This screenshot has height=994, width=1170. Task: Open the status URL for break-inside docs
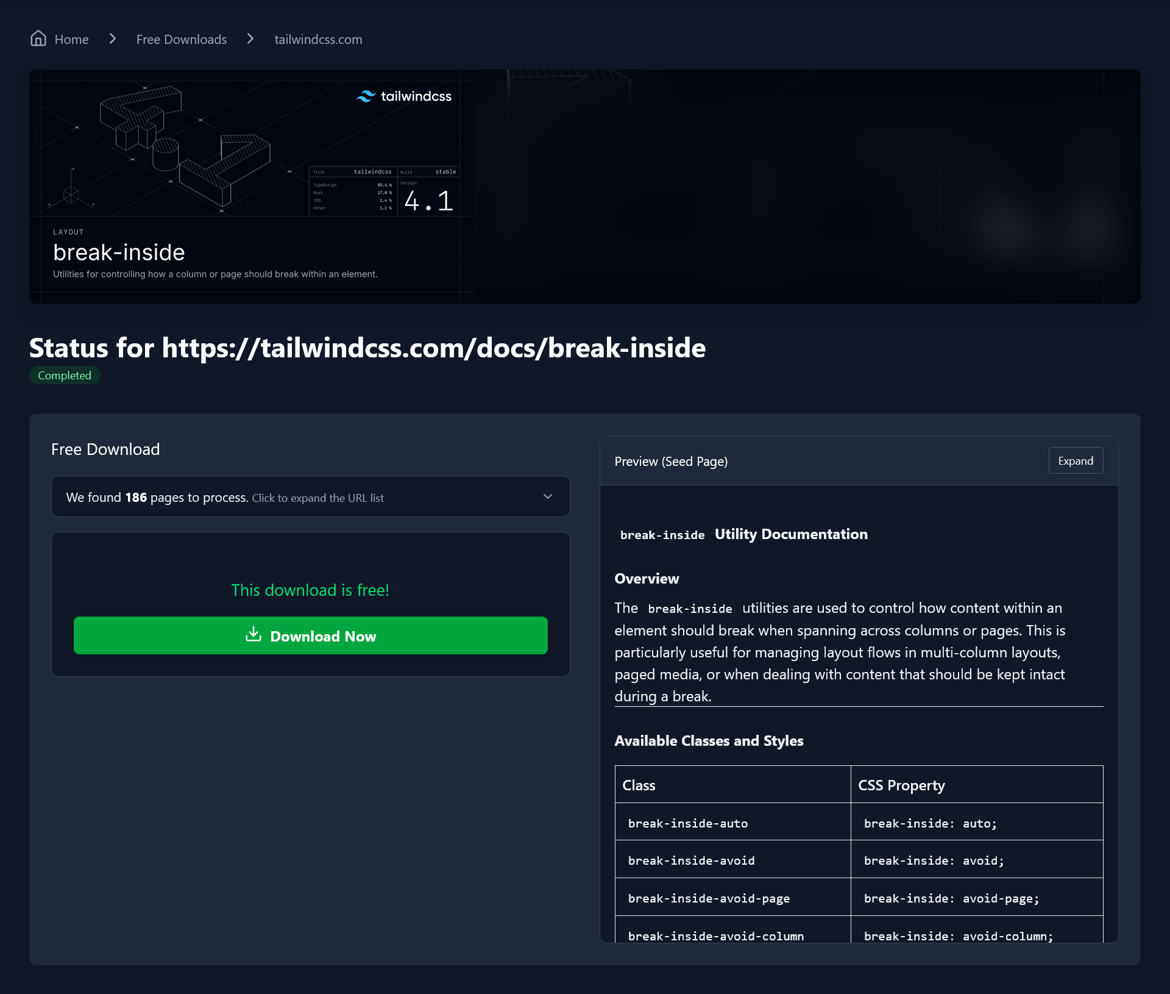(x=367, y=348)
